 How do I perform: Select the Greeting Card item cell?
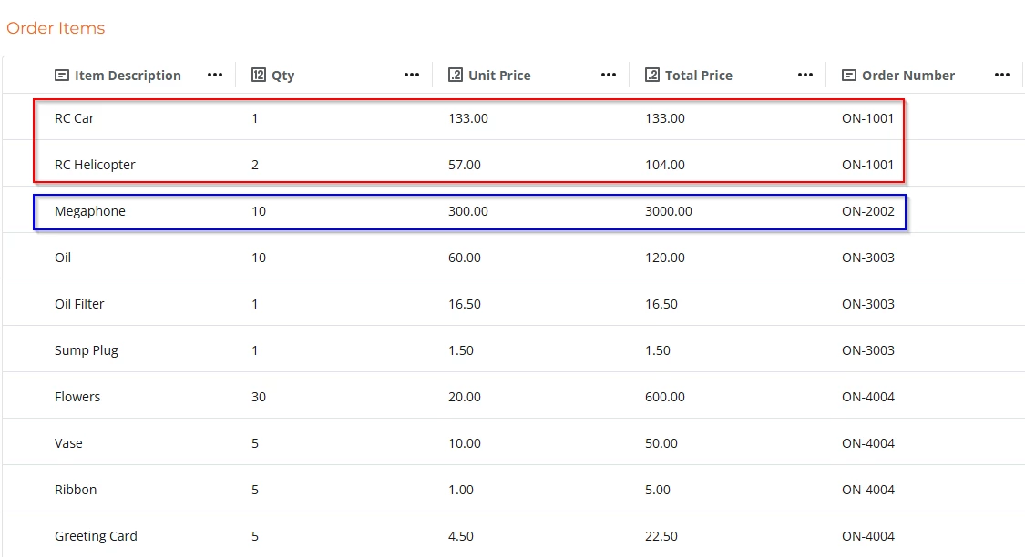(96, 535)
